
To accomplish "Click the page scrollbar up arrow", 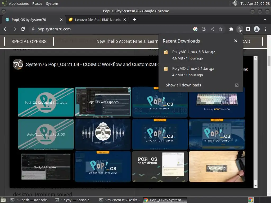I will coord(269,36).
